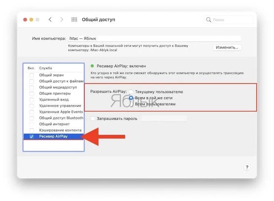Enable the Удаленный вход checkbox
The width and height of the screenshot is (274, 201).
pyautogui.click(x=31, y=99)
